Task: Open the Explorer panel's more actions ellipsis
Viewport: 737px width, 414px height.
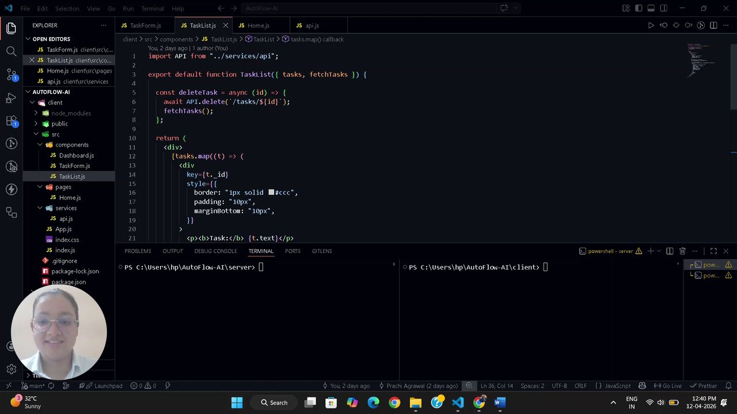Action: (104, 25)
